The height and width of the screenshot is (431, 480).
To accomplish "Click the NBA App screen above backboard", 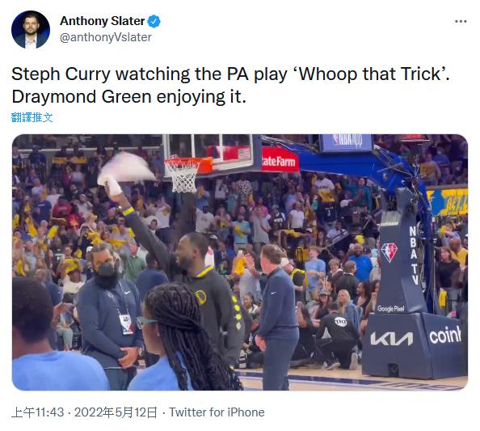I will [x=345, y=142].
